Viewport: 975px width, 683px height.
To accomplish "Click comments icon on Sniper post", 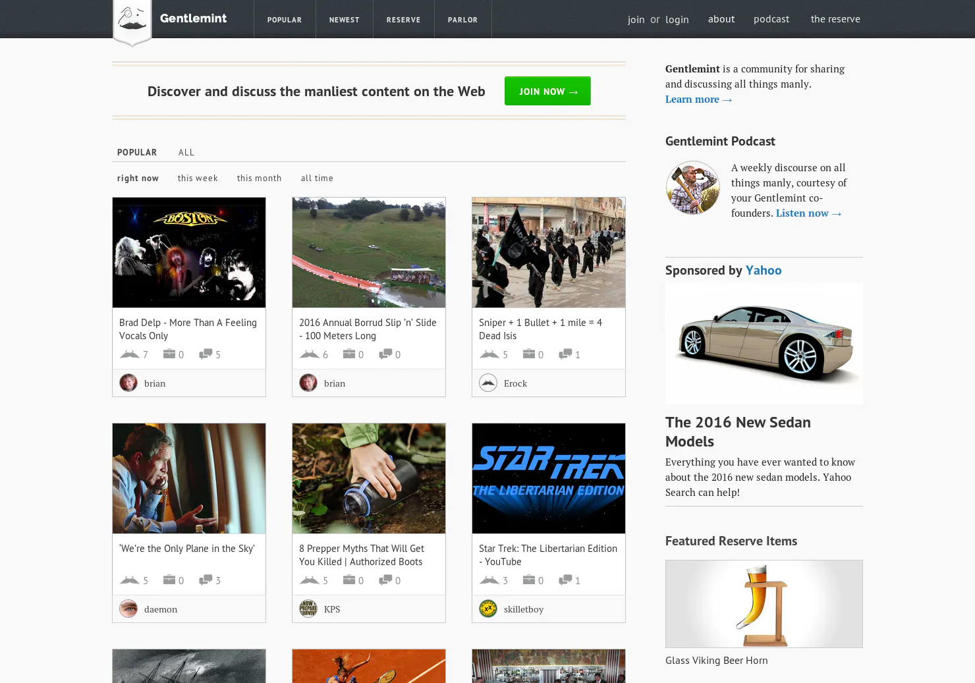I will coord(565,354).
